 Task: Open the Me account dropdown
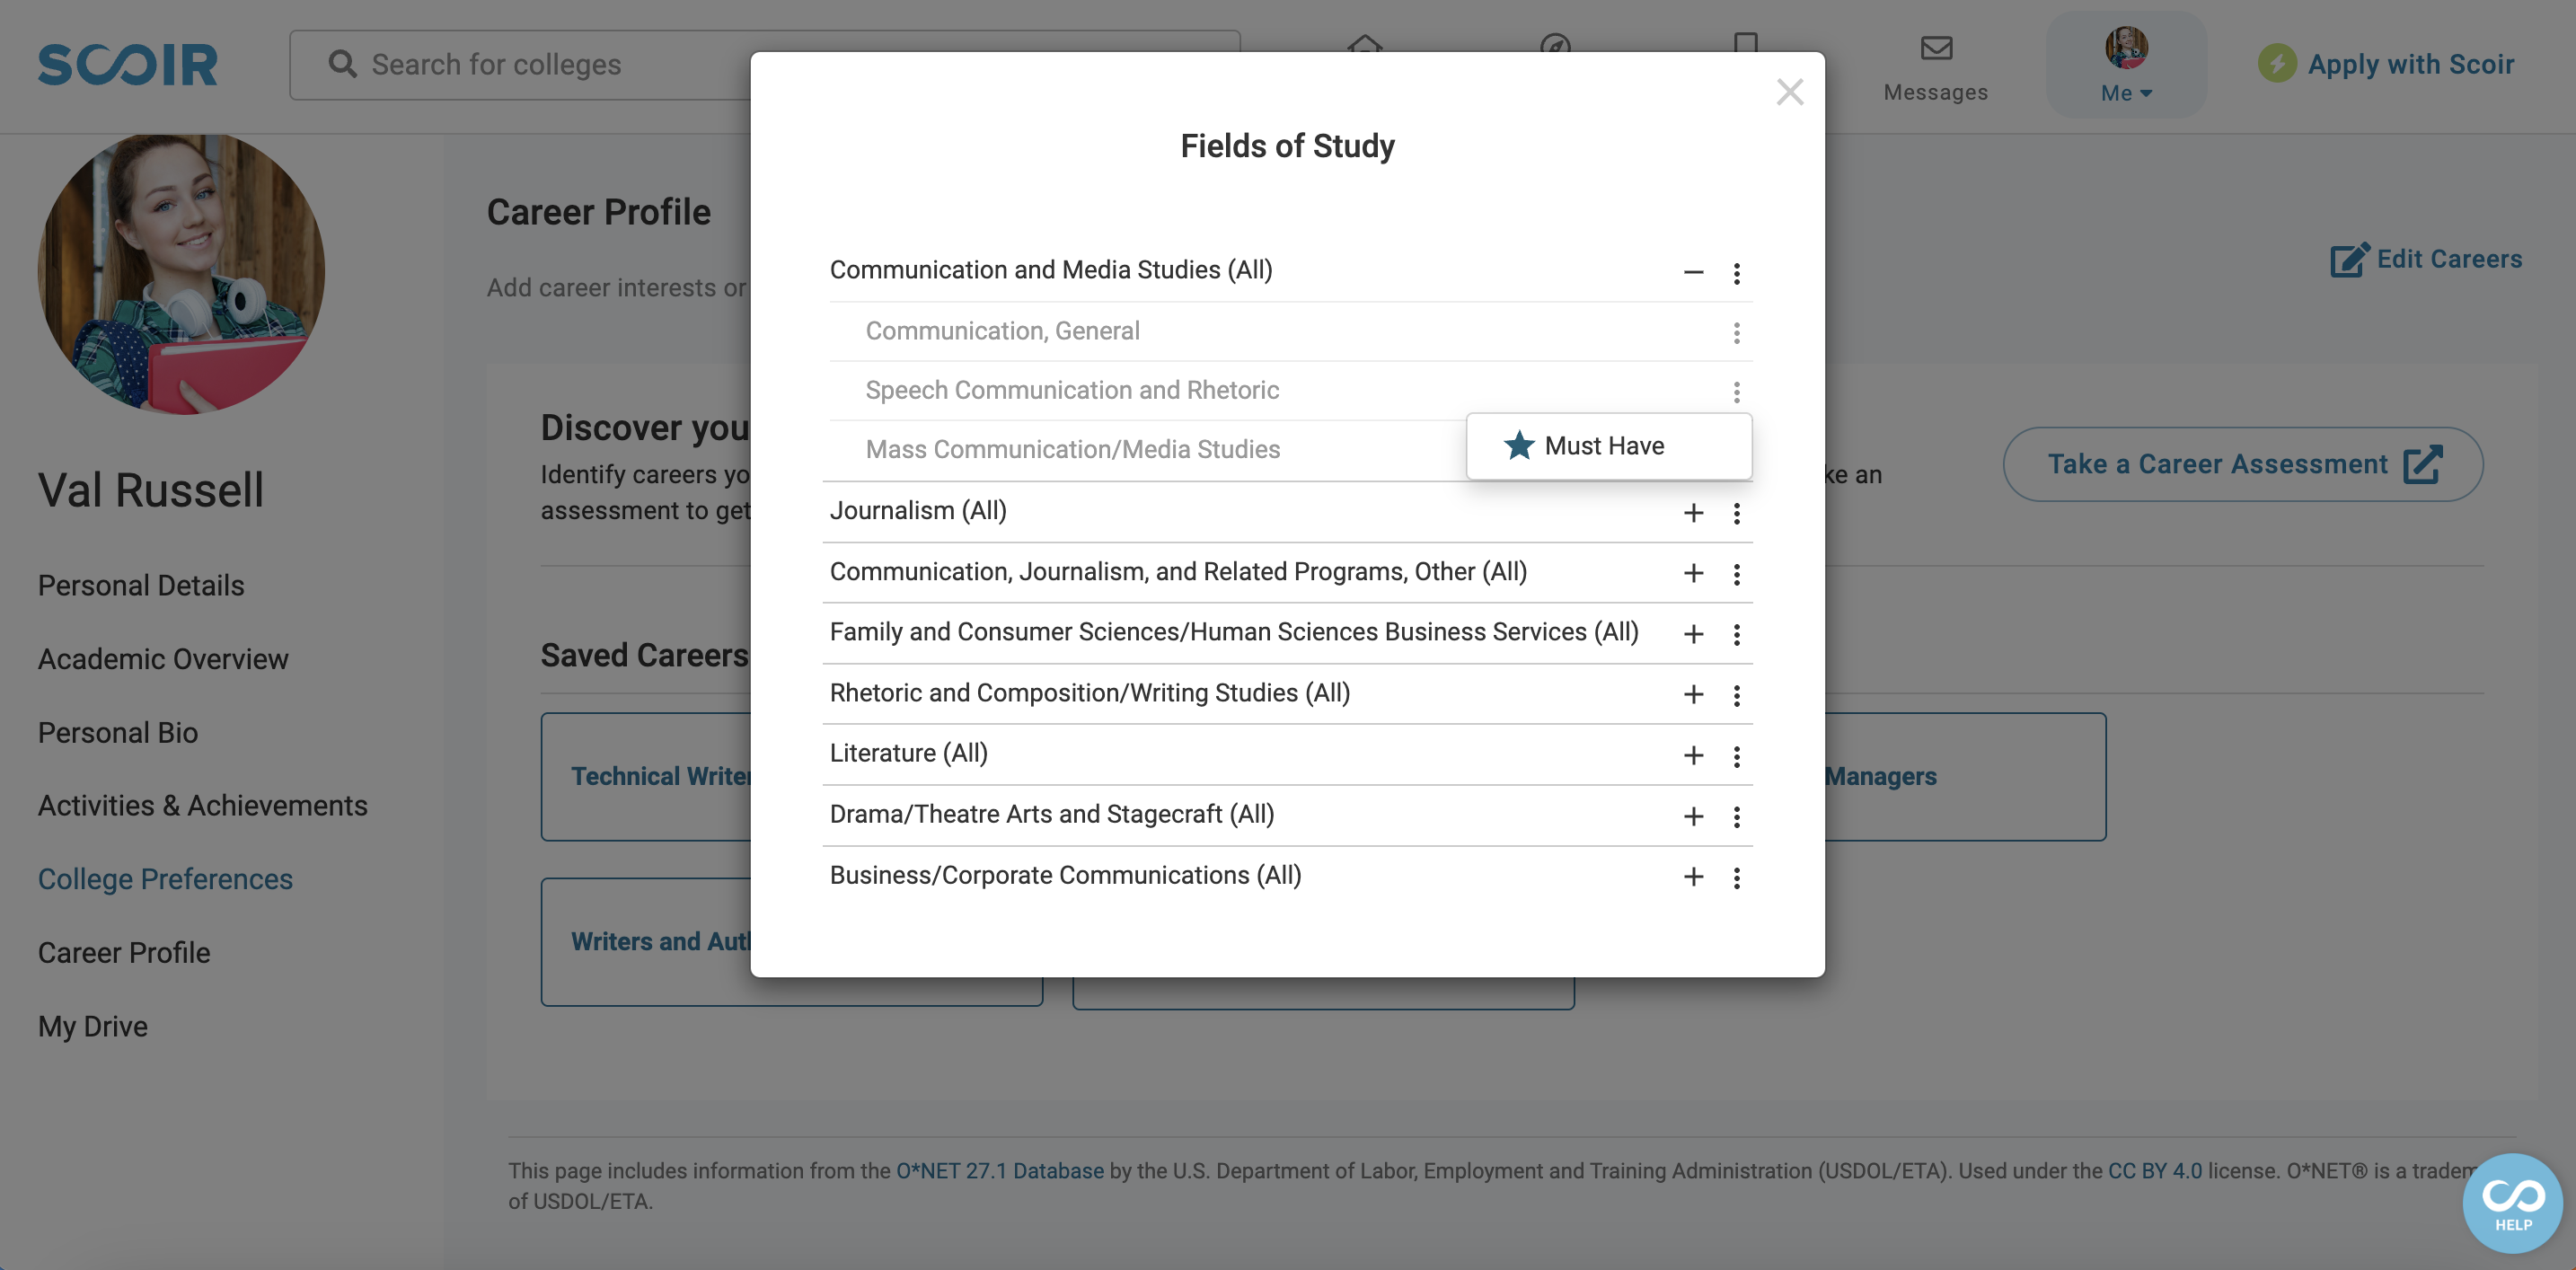point(2125,65)
